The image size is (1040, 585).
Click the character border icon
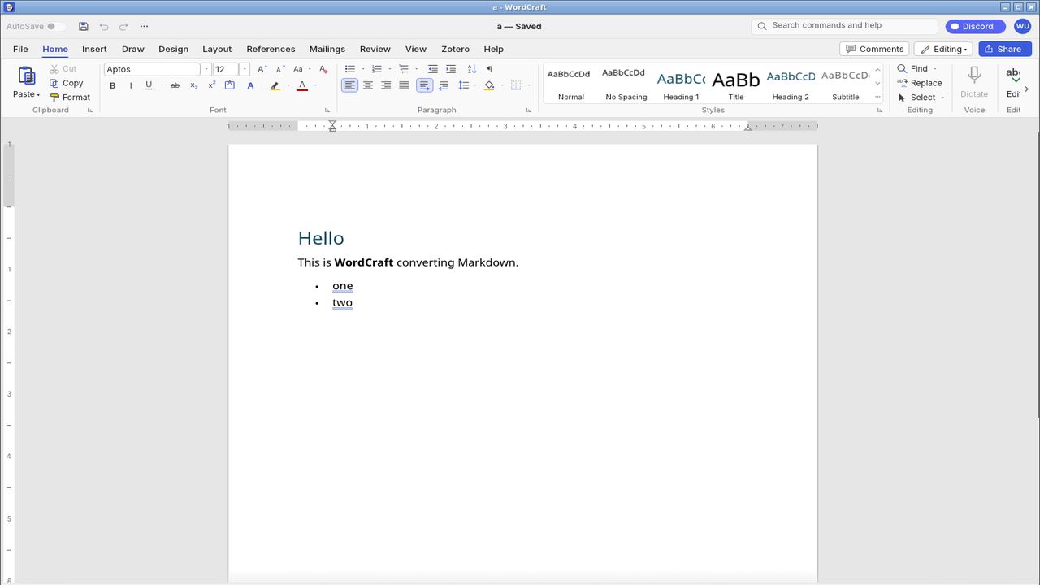(230, 85)
